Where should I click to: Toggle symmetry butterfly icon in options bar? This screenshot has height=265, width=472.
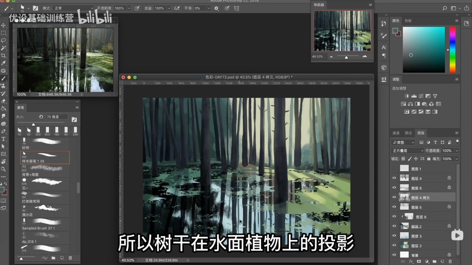236,8
